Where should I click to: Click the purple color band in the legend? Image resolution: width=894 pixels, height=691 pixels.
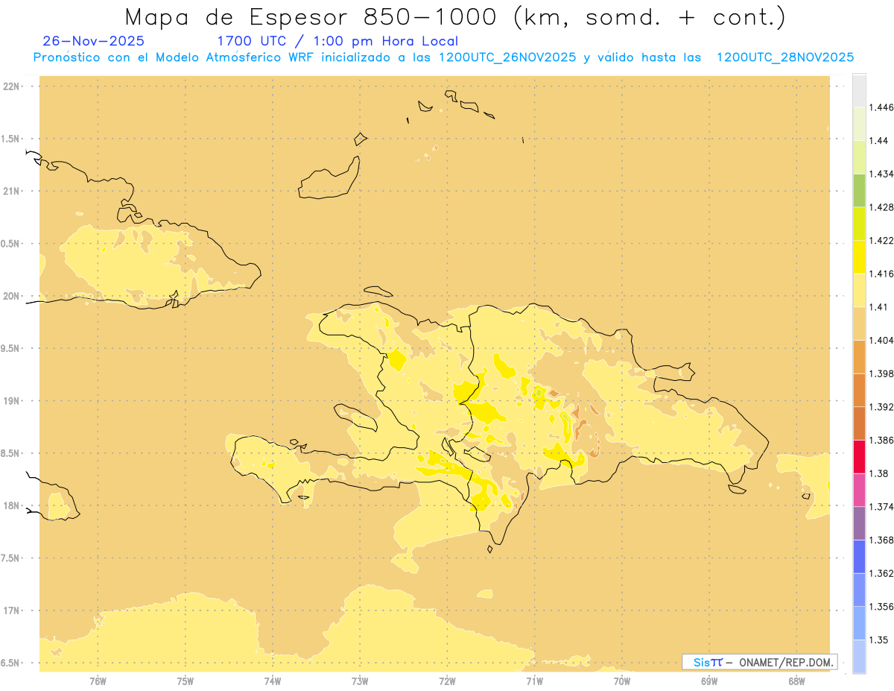(859, 523)
